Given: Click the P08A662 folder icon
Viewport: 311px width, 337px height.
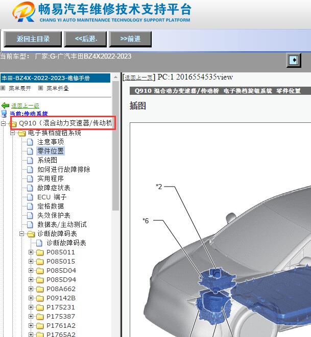Looking at the screenshot, I should coord(40,289).
